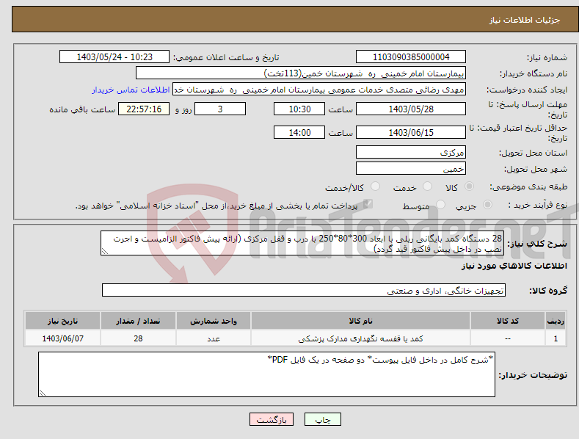The height and width of the screenshot is (439, 579).
Task: Click the delivery city field خمین
Action: click(x=411, y=169)
